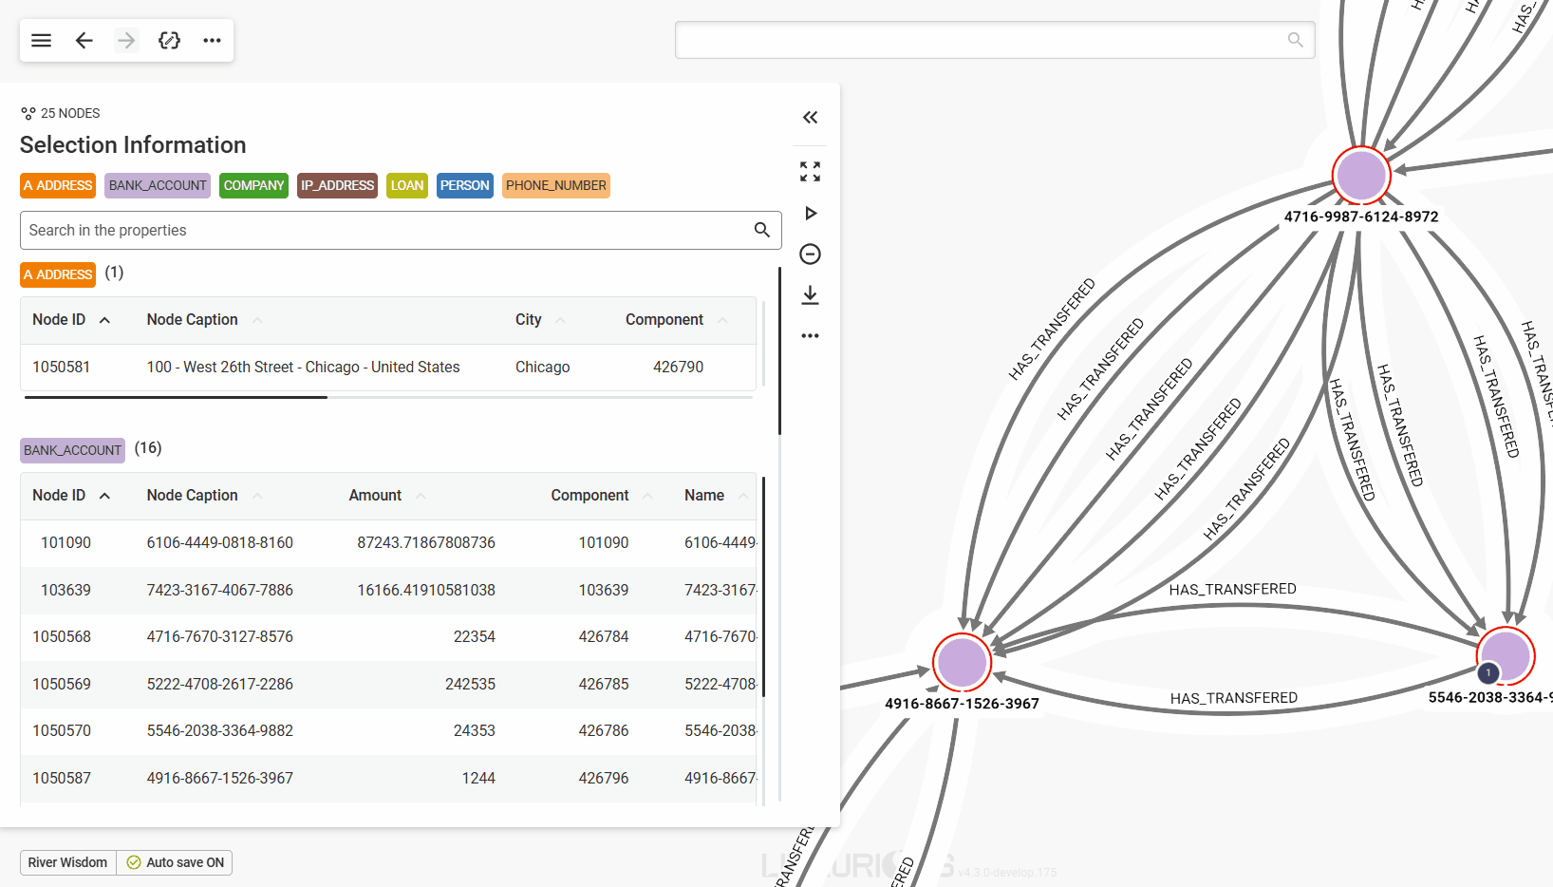Sort bank accounts by Amount column
This screenshot has height=887, width=1553.
[x=375, y=496]
